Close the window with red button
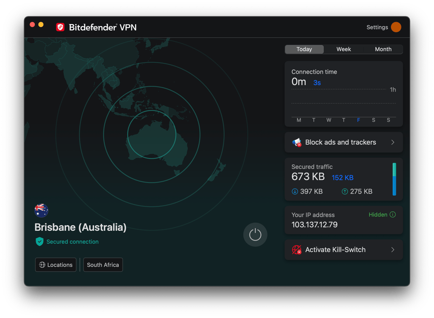The image size is (434, 318). pos(32,25)
